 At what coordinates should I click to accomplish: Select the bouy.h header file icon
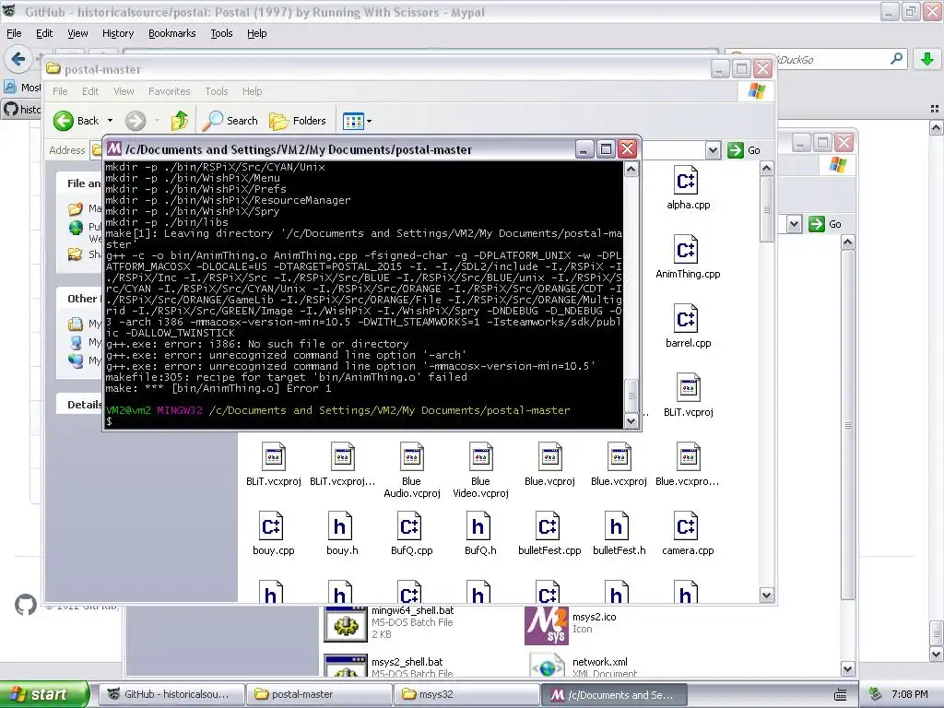pyautogui.click(x=342, y=526)
